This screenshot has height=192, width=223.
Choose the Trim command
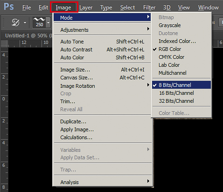102,101
